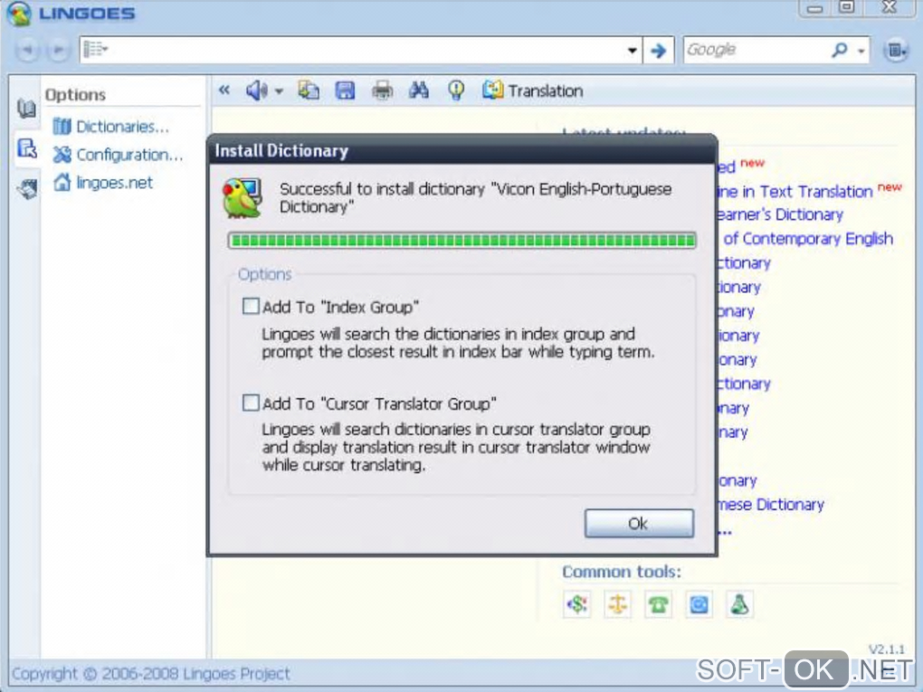Maximize the Lingoes window

point(846,7)
